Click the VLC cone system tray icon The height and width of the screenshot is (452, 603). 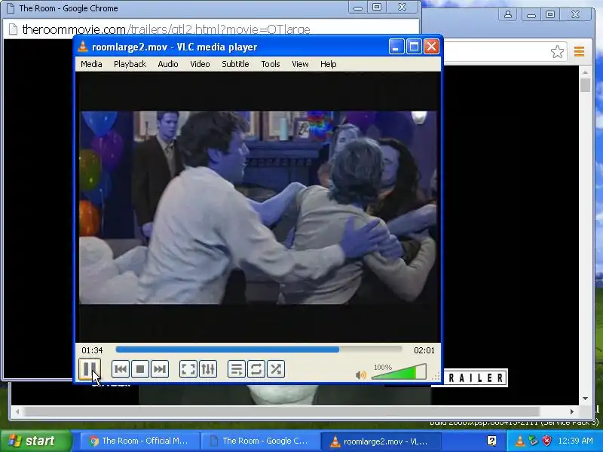[519, 441]
